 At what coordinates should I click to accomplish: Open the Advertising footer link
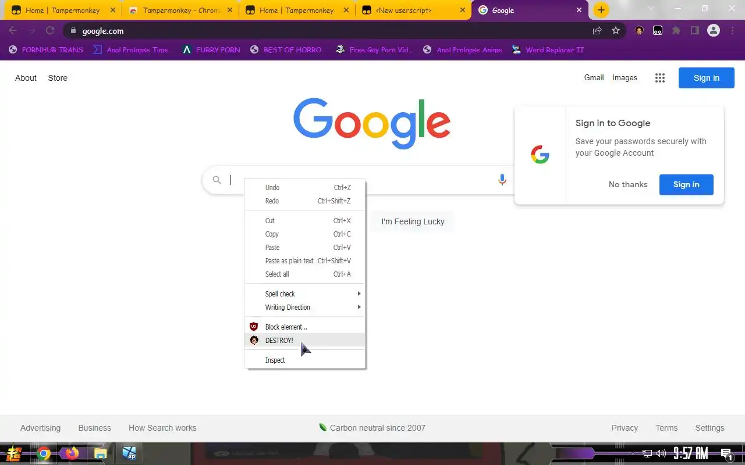[40, 428]
